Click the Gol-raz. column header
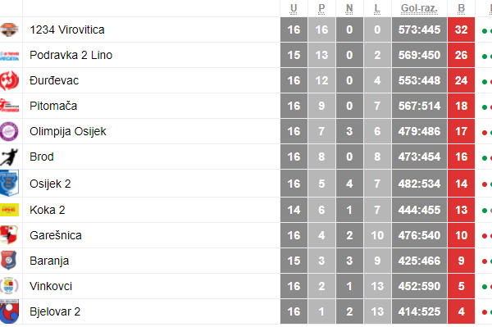 point(419,8)
